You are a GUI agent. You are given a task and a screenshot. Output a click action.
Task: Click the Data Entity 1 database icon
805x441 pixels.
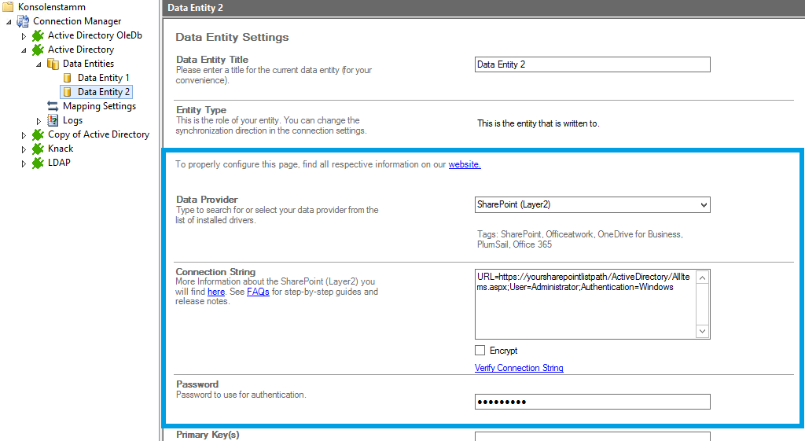coord(68,78)
